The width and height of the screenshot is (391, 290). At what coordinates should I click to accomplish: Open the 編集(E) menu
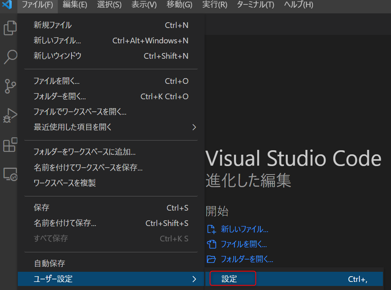pyautogui.click(x=75, y=4)
